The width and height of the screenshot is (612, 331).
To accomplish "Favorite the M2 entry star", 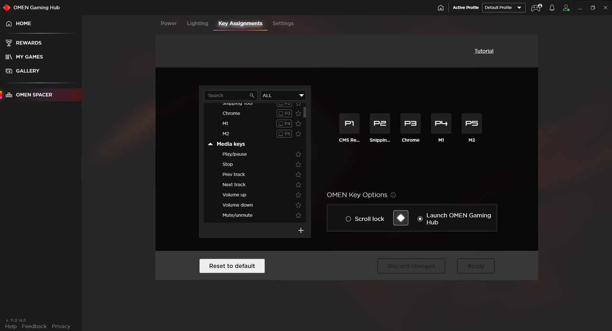I will click(298, 134).
